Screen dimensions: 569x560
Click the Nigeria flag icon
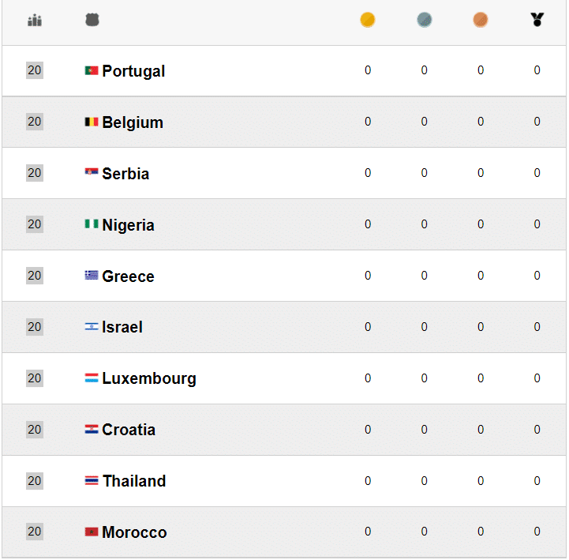(x=92, y=224)
